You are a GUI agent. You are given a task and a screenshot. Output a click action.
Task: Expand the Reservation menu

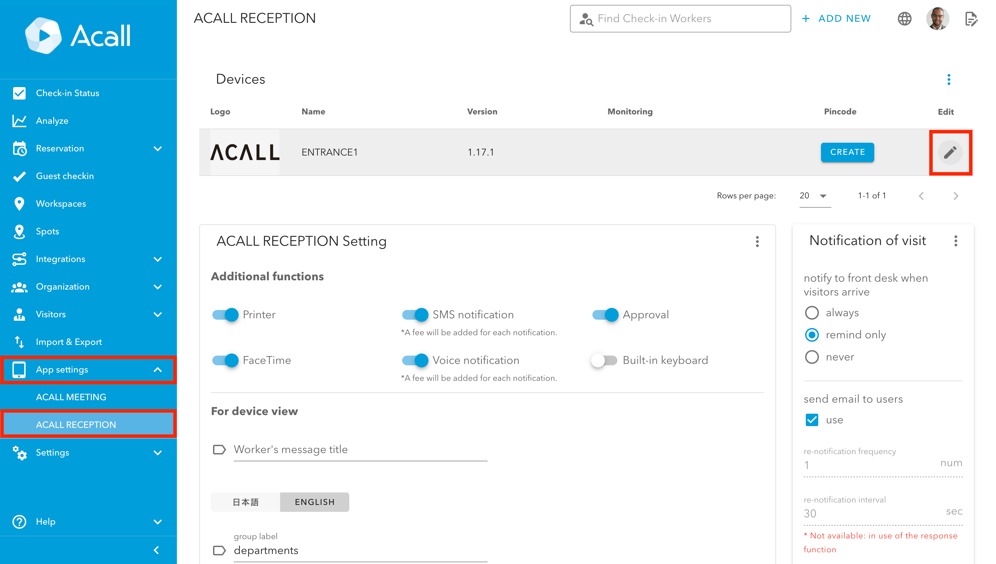(157, 148)
